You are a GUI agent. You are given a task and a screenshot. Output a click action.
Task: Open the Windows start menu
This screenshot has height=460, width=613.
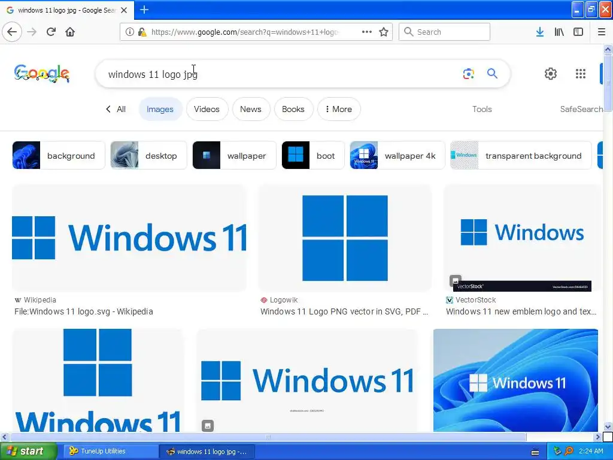pos(28,452)
